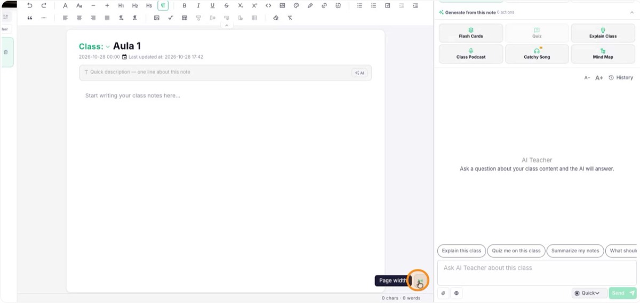Insert a block quote
The height and width of the screenshot is (303, 640).
[30, 18]
